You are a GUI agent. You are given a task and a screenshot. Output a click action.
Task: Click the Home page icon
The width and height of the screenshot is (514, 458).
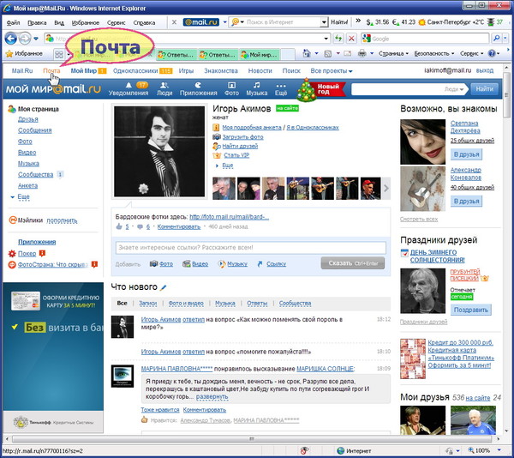coord(307,53)
